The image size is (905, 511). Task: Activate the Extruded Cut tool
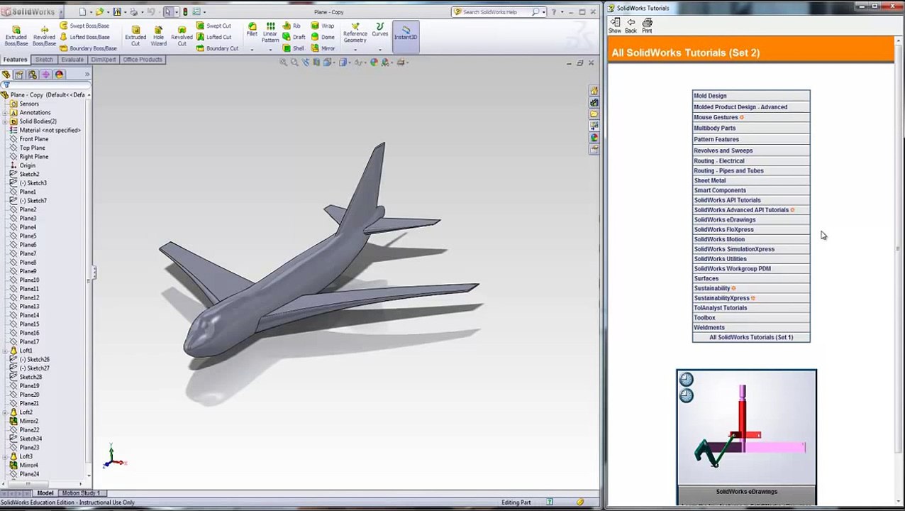click(x=135, y=35)
